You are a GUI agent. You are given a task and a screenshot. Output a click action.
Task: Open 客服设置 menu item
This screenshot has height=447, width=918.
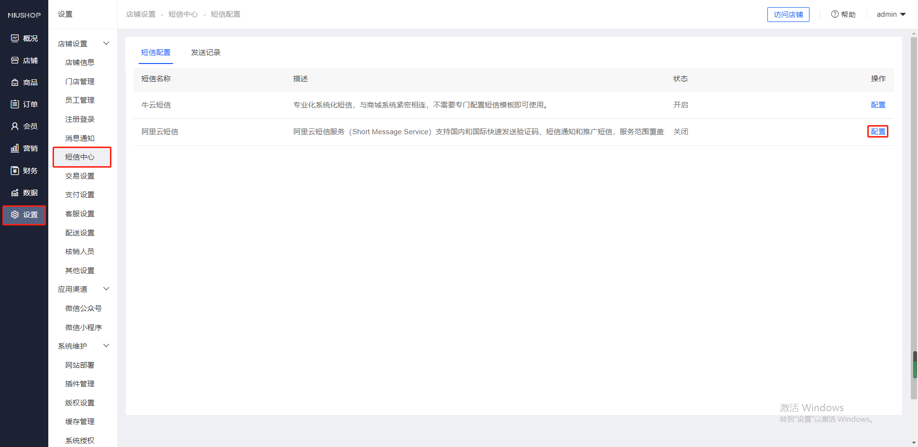point(80,214)
